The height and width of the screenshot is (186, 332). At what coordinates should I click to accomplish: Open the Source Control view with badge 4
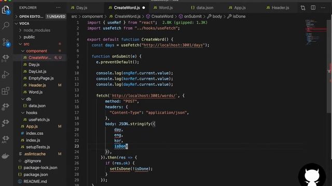[x=6, y=42]
